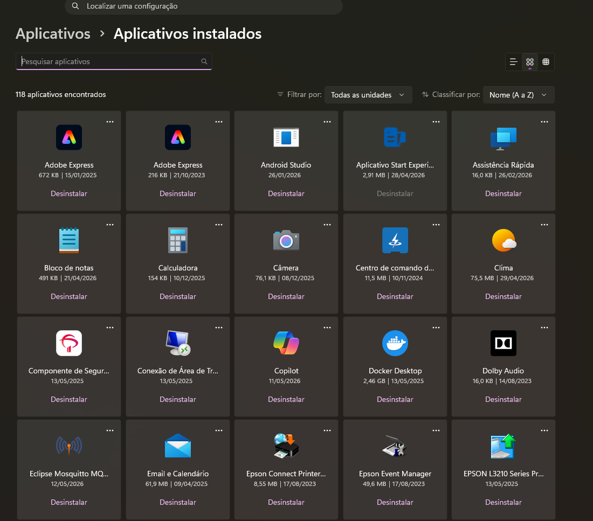This screenshot has width=593, height=521.
Task: Click the Centro de comando icon
Action: coord(395,240)
